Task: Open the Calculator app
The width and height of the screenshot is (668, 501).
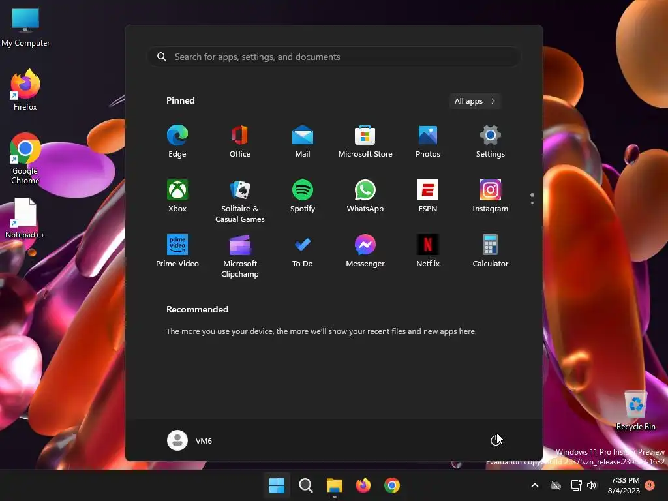Action: tap(491, 250)
